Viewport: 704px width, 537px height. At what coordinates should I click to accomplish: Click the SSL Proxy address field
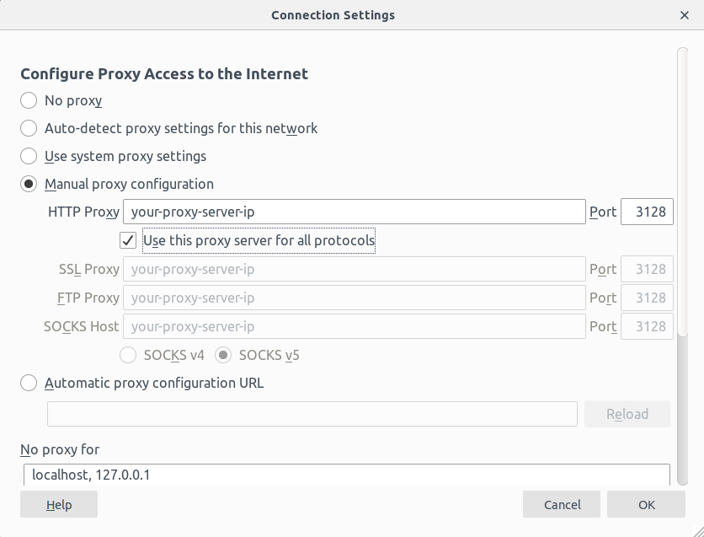tap(354, 270)
